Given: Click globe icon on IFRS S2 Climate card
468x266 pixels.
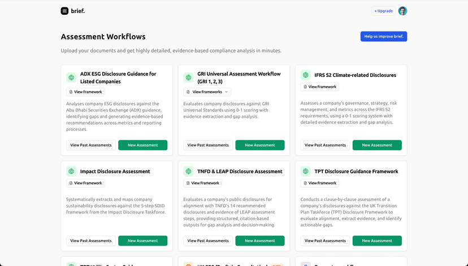Looking at the screenshot, I should click(x=306, y=75).
